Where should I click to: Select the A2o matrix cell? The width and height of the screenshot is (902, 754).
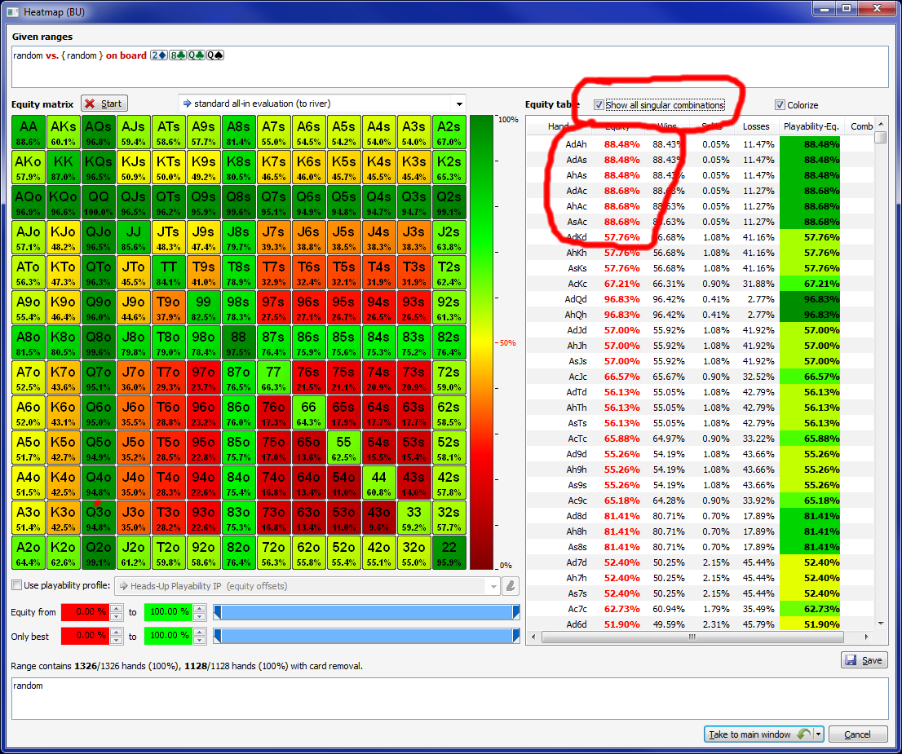coord(29,553)
